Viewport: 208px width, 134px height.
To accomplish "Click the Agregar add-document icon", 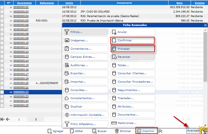I will 50,131.
